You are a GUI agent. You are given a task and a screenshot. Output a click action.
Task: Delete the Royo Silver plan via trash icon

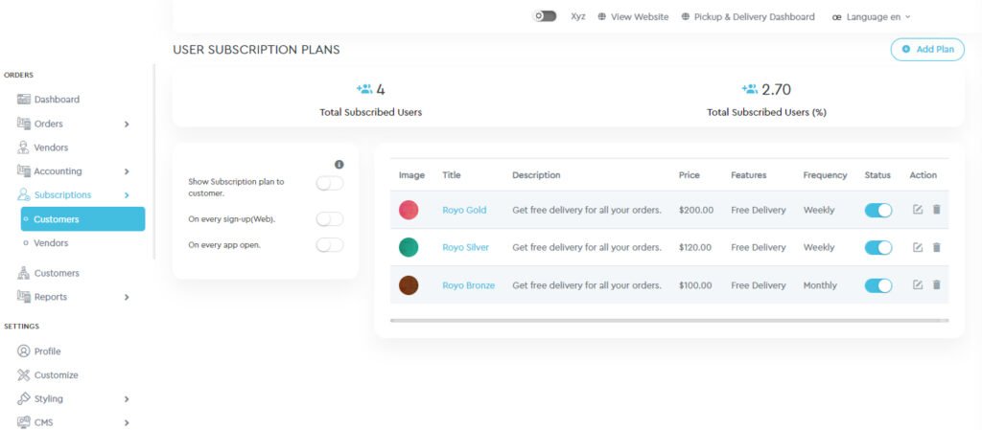[937, 247]
